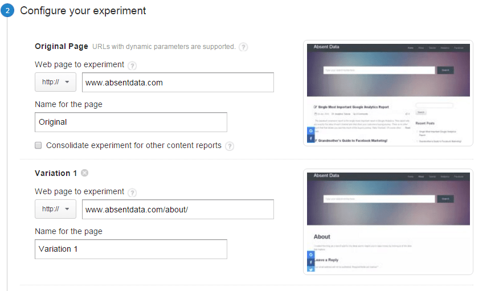The width and height of the screenshot is (499, 291).
Task: Focus the www.absentdata.com/about/ URL field
Action: (178, 209)
